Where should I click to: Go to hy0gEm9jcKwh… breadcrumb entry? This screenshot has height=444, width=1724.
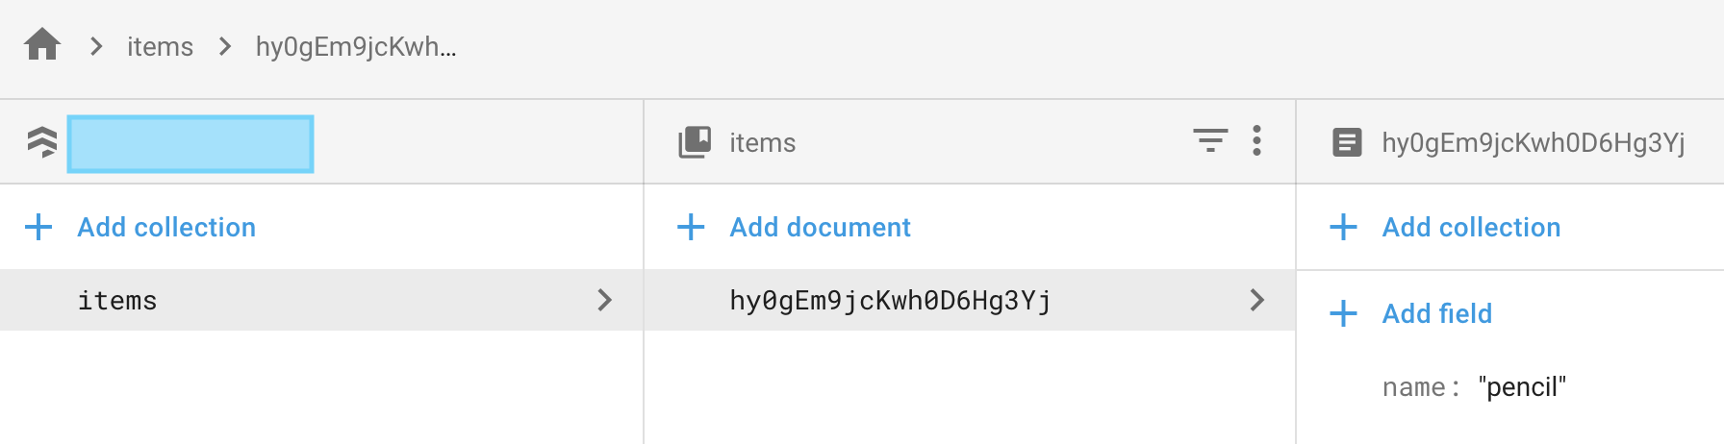click(x=356, y=46)
